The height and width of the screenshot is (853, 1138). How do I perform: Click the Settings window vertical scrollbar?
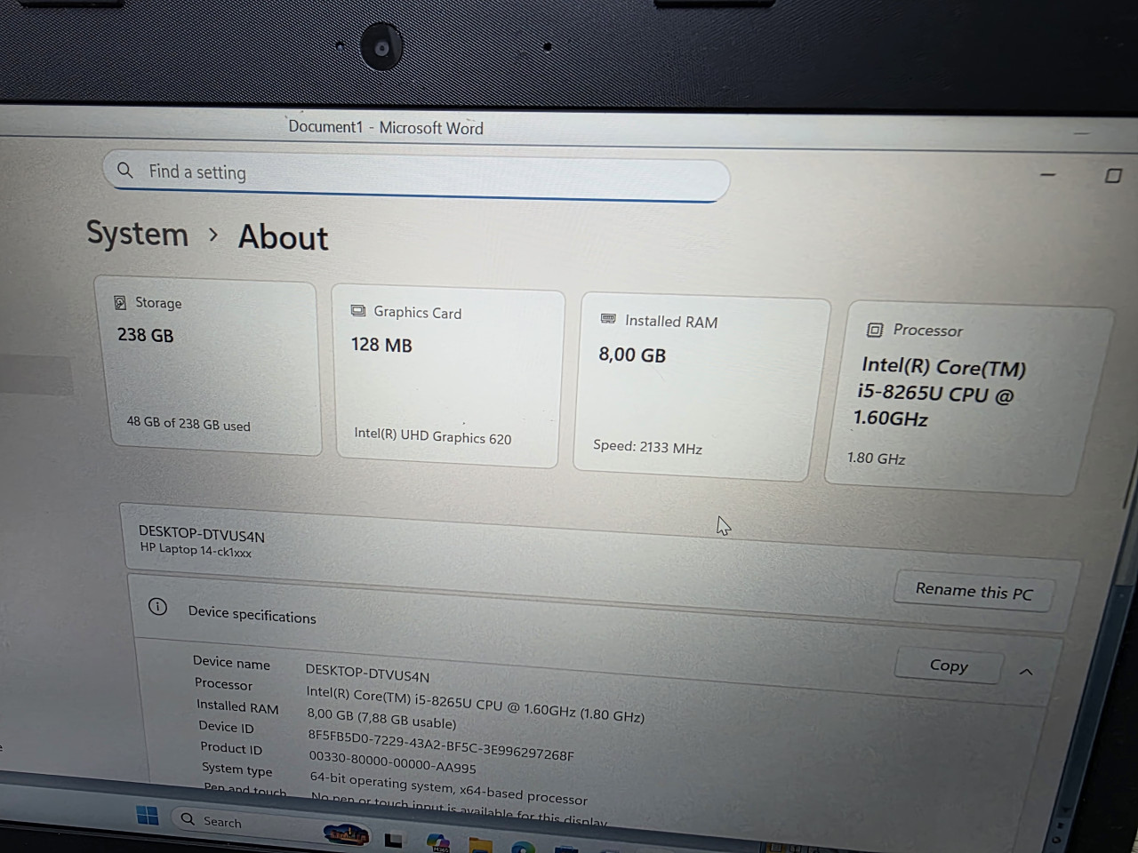click(x=1129, y=480)
